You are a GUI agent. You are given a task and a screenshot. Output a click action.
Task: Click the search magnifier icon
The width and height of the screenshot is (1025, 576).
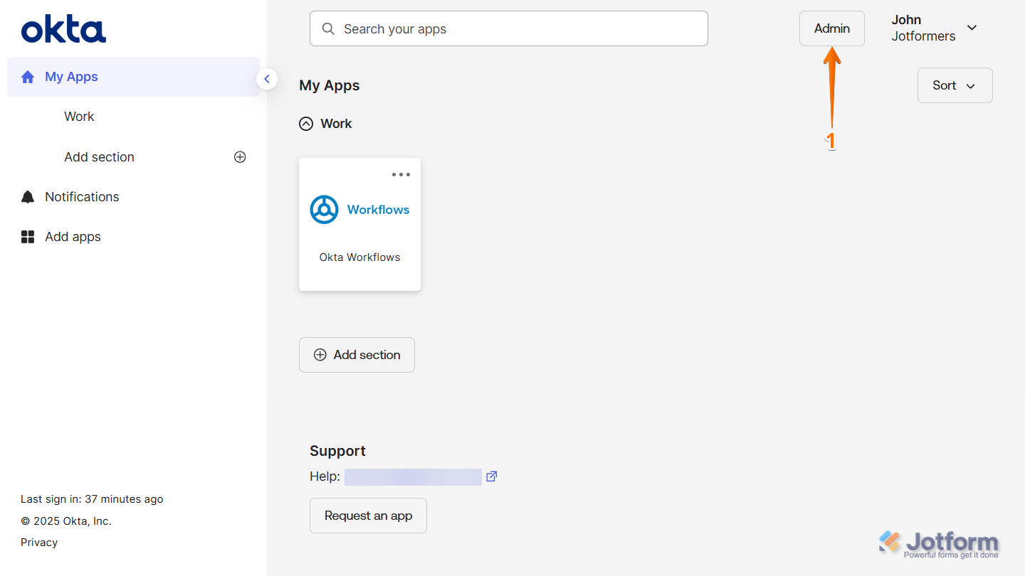point(328,28)
